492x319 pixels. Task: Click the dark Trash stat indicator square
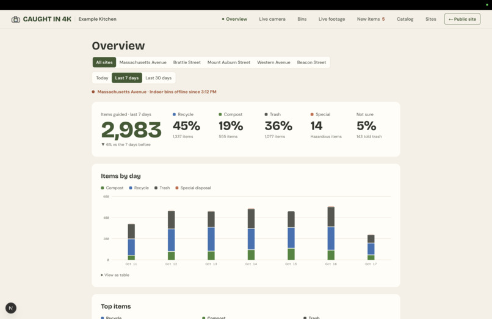coord(266,115)
